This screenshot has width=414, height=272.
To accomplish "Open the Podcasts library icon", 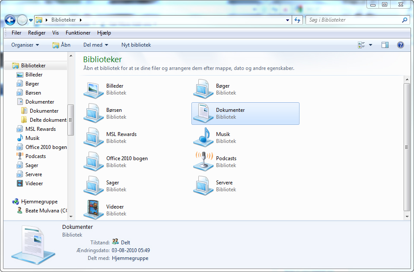I will (202, 162).
